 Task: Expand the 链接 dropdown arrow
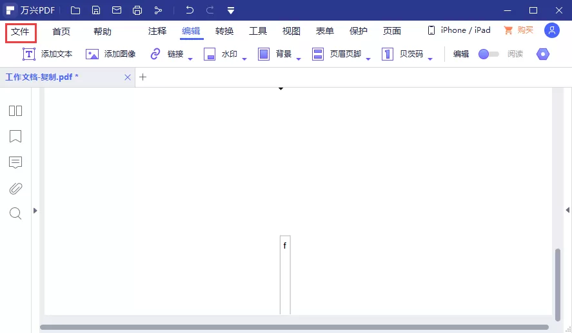pyautogui.click(x=190, y=59)
